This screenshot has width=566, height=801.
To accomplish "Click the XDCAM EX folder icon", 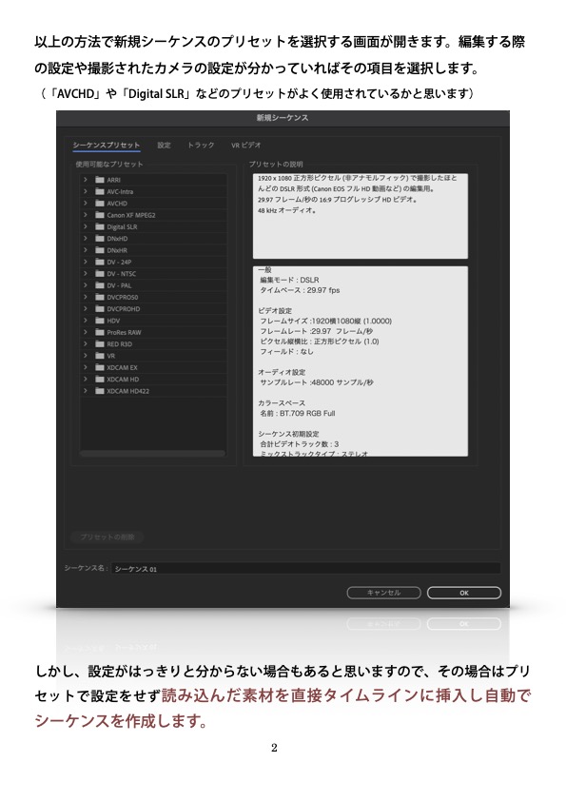I will (100, 368).
